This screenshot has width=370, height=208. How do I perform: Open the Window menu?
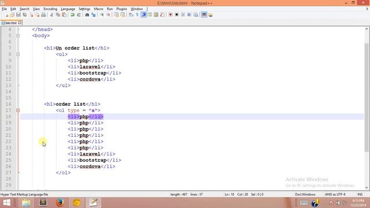[136, 9]
